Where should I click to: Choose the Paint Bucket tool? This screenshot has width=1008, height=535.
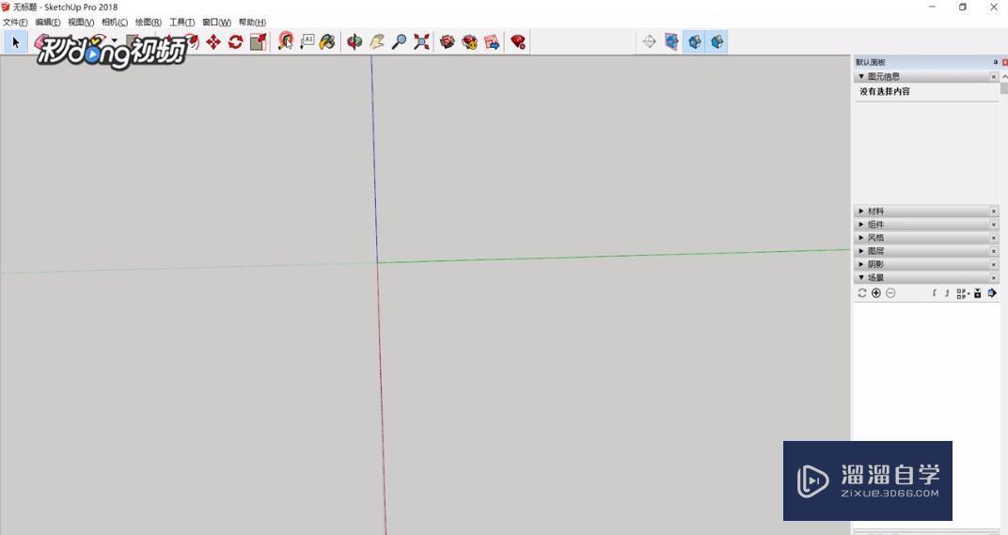327,42
